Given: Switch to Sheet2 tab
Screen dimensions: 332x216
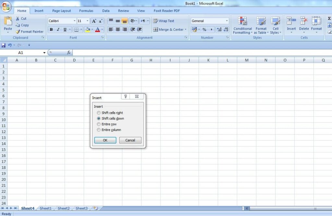Looking at the screenshot, I should 64,208.
